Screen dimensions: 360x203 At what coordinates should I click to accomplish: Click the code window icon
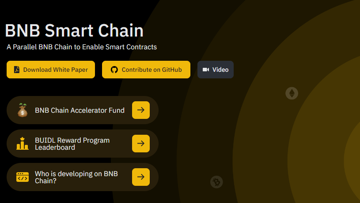click(23, 177)
